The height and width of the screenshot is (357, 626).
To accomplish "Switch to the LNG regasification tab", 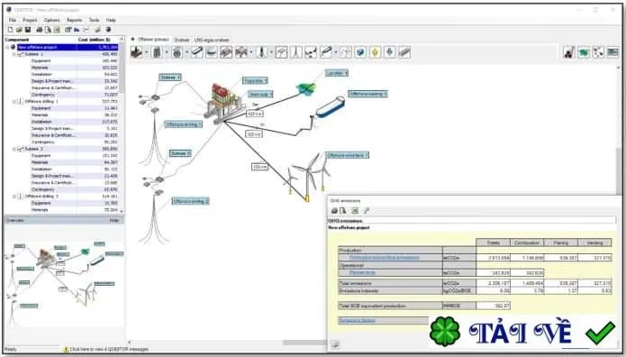I will point(212,40).
